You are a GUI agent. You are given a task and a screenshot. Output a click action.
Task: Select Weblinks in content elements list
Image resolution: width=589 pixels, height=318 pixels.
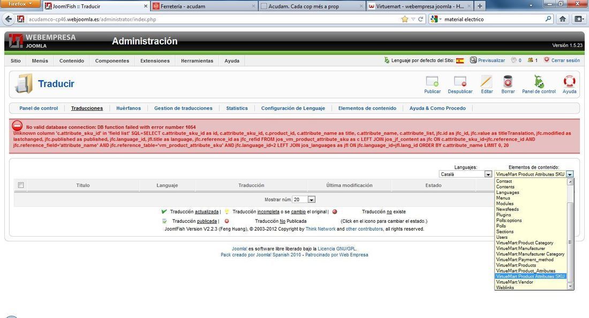[531, 287]
